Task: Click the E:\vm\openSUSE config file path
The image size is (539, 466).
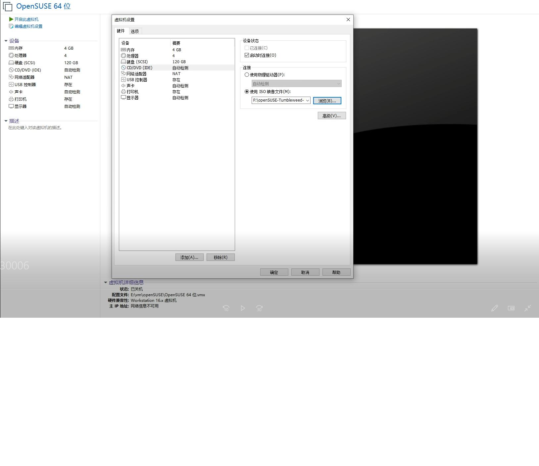Action: [168, 295]
